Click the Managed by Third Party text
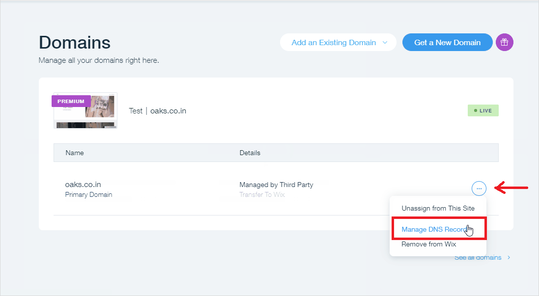 click(276, 185)
